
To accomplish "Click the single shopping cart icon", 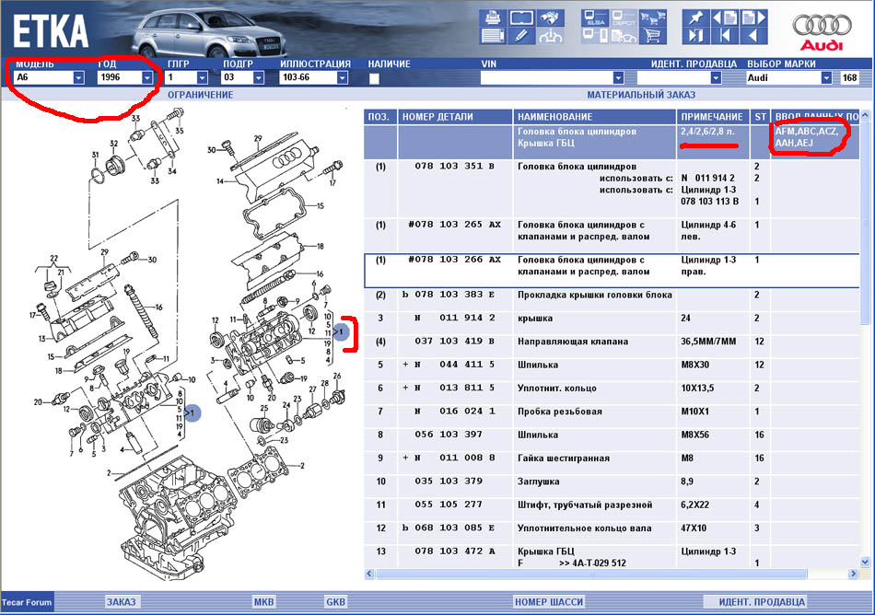I will pos(653,38).
